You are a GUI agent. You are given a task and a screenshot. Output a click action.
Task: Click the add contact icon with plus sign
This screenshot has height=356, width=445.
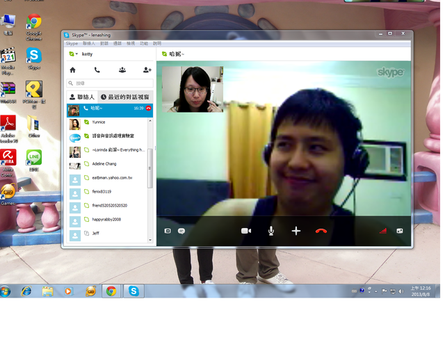tap(147, 70)
